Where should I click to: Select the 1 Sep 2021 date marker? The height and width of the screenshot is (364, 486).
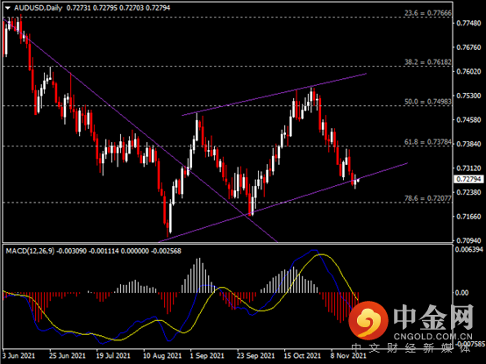click(x=207, y=355)
